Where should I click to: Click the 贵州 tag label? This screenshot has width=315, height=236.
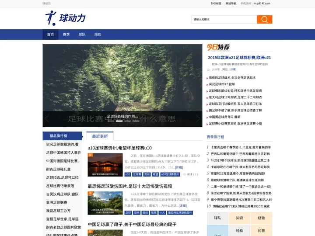coord(147,174)
